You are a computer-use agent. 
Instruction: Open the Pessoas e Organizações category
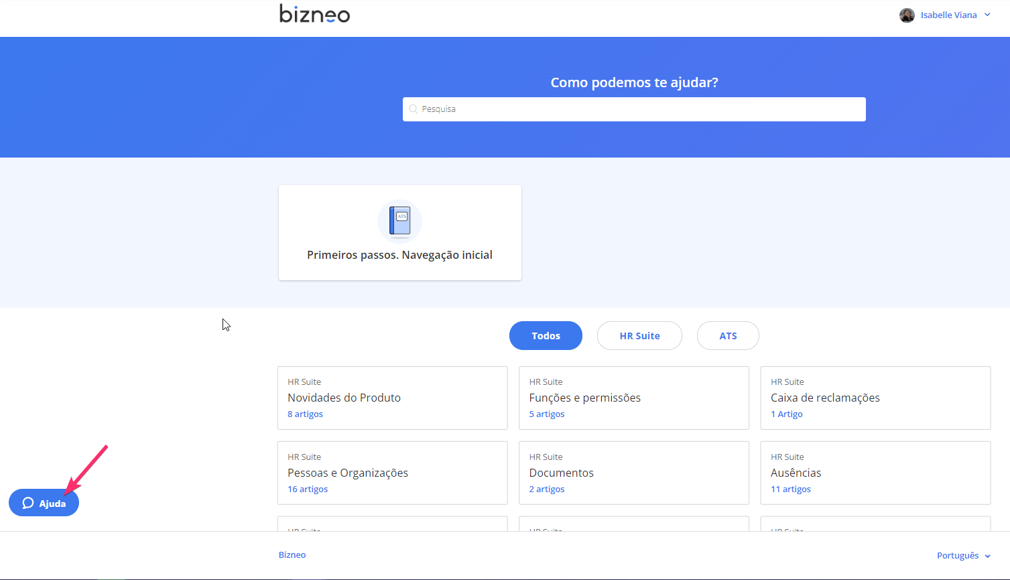coord(348,473)
